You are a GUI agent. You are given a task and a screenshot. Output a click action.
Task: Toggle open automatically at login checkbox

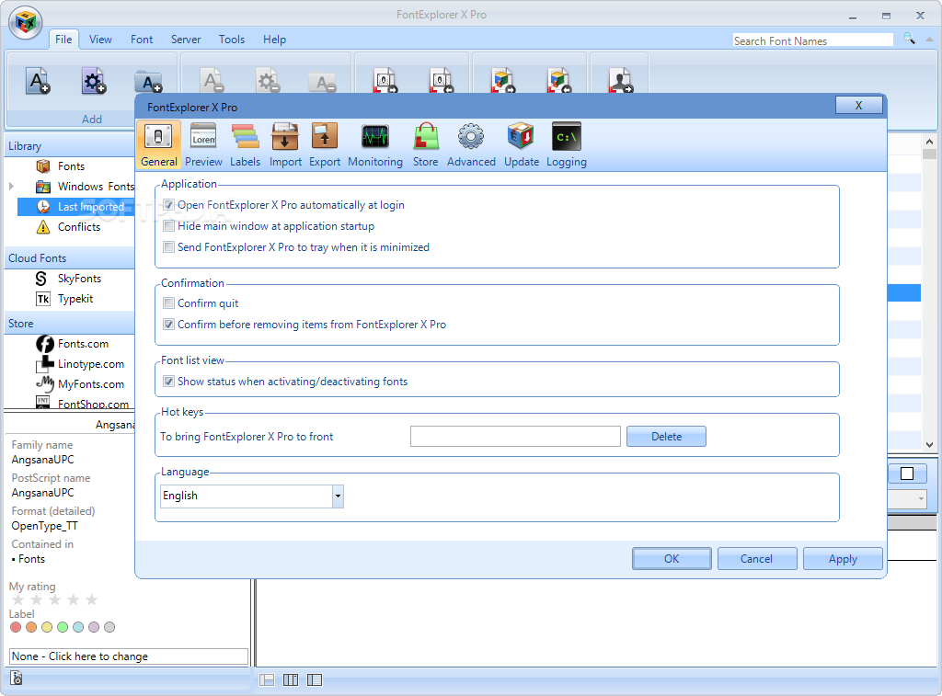point(169,205)
